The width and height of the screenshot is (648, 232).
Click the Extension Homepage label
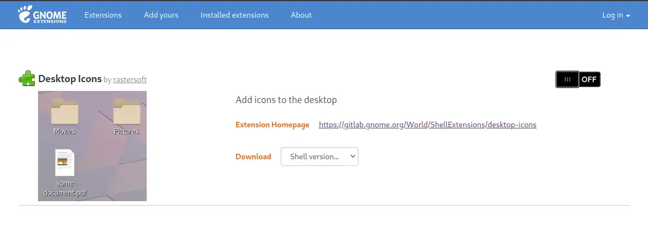pos(272,125)
